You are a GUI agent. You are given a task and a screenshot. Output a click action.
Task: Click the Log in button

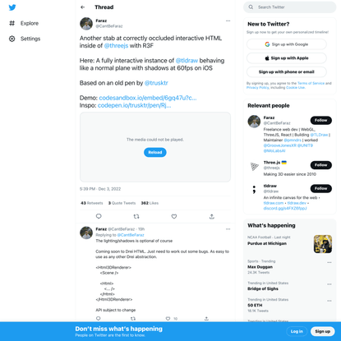click(297, 331)
